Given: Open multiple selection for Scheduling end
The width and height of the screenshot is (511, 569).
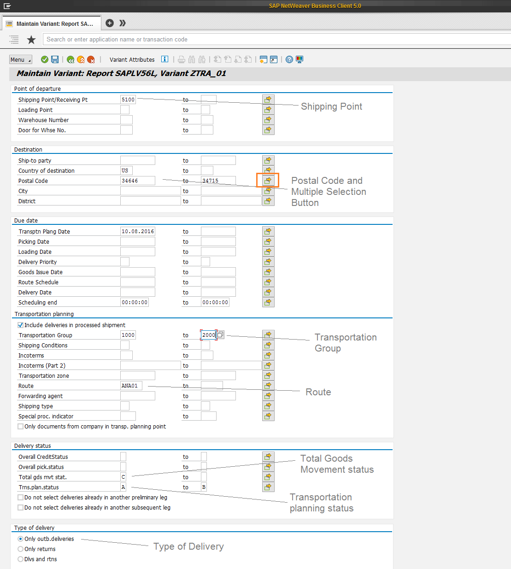Looking at the screenshot, I should tap(268, 302).
